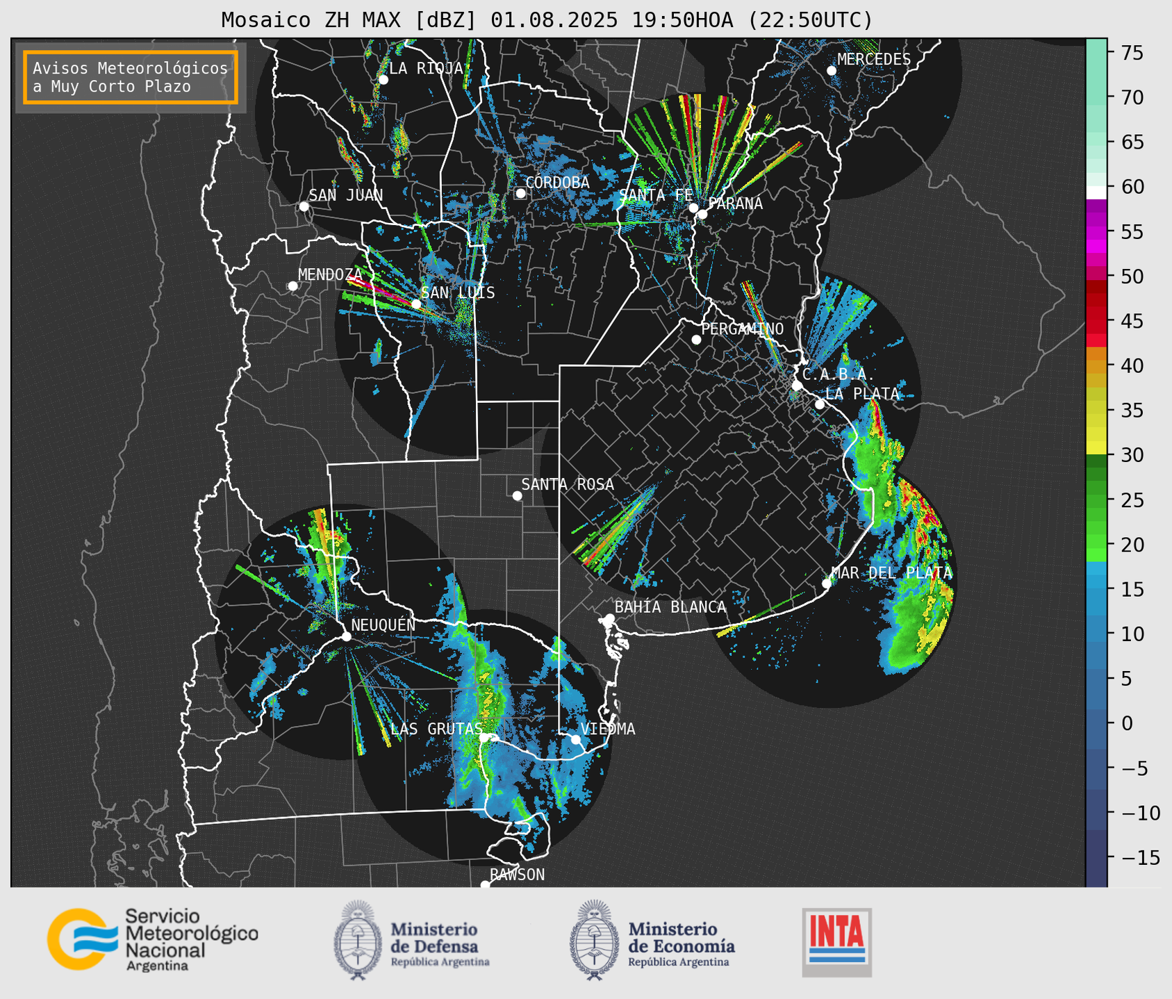Click the SAN LUIS city marker dot

click(x=416, y=304)
